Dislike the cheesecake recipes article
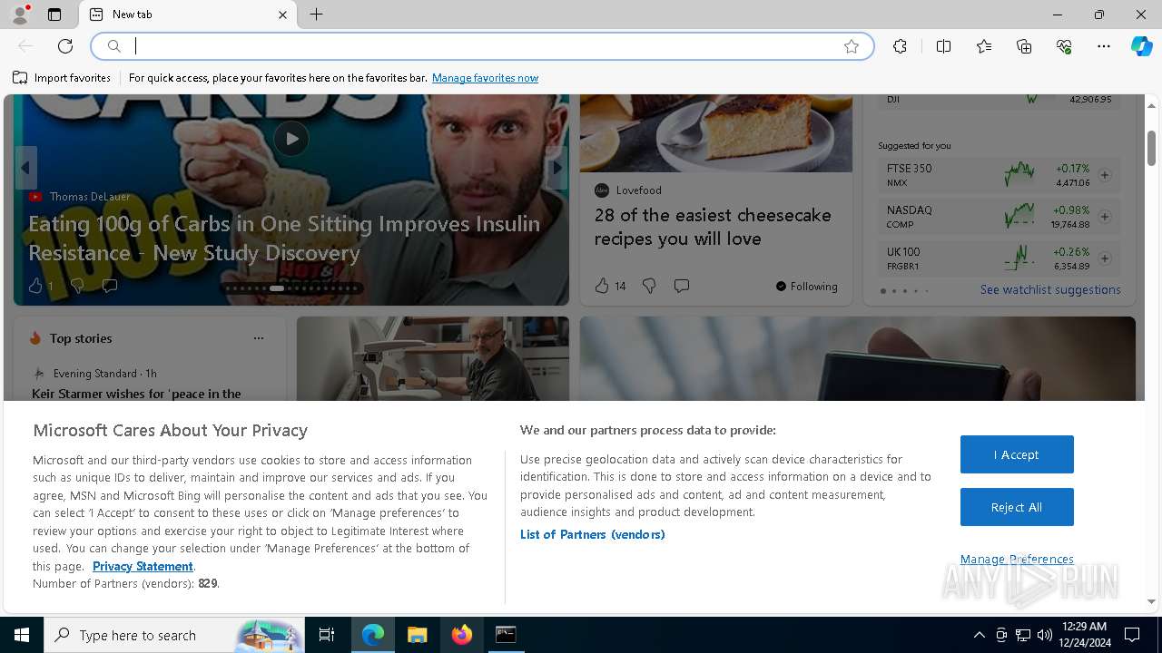The height and width of the screenshot is (653, 1162). coord(649,286)
